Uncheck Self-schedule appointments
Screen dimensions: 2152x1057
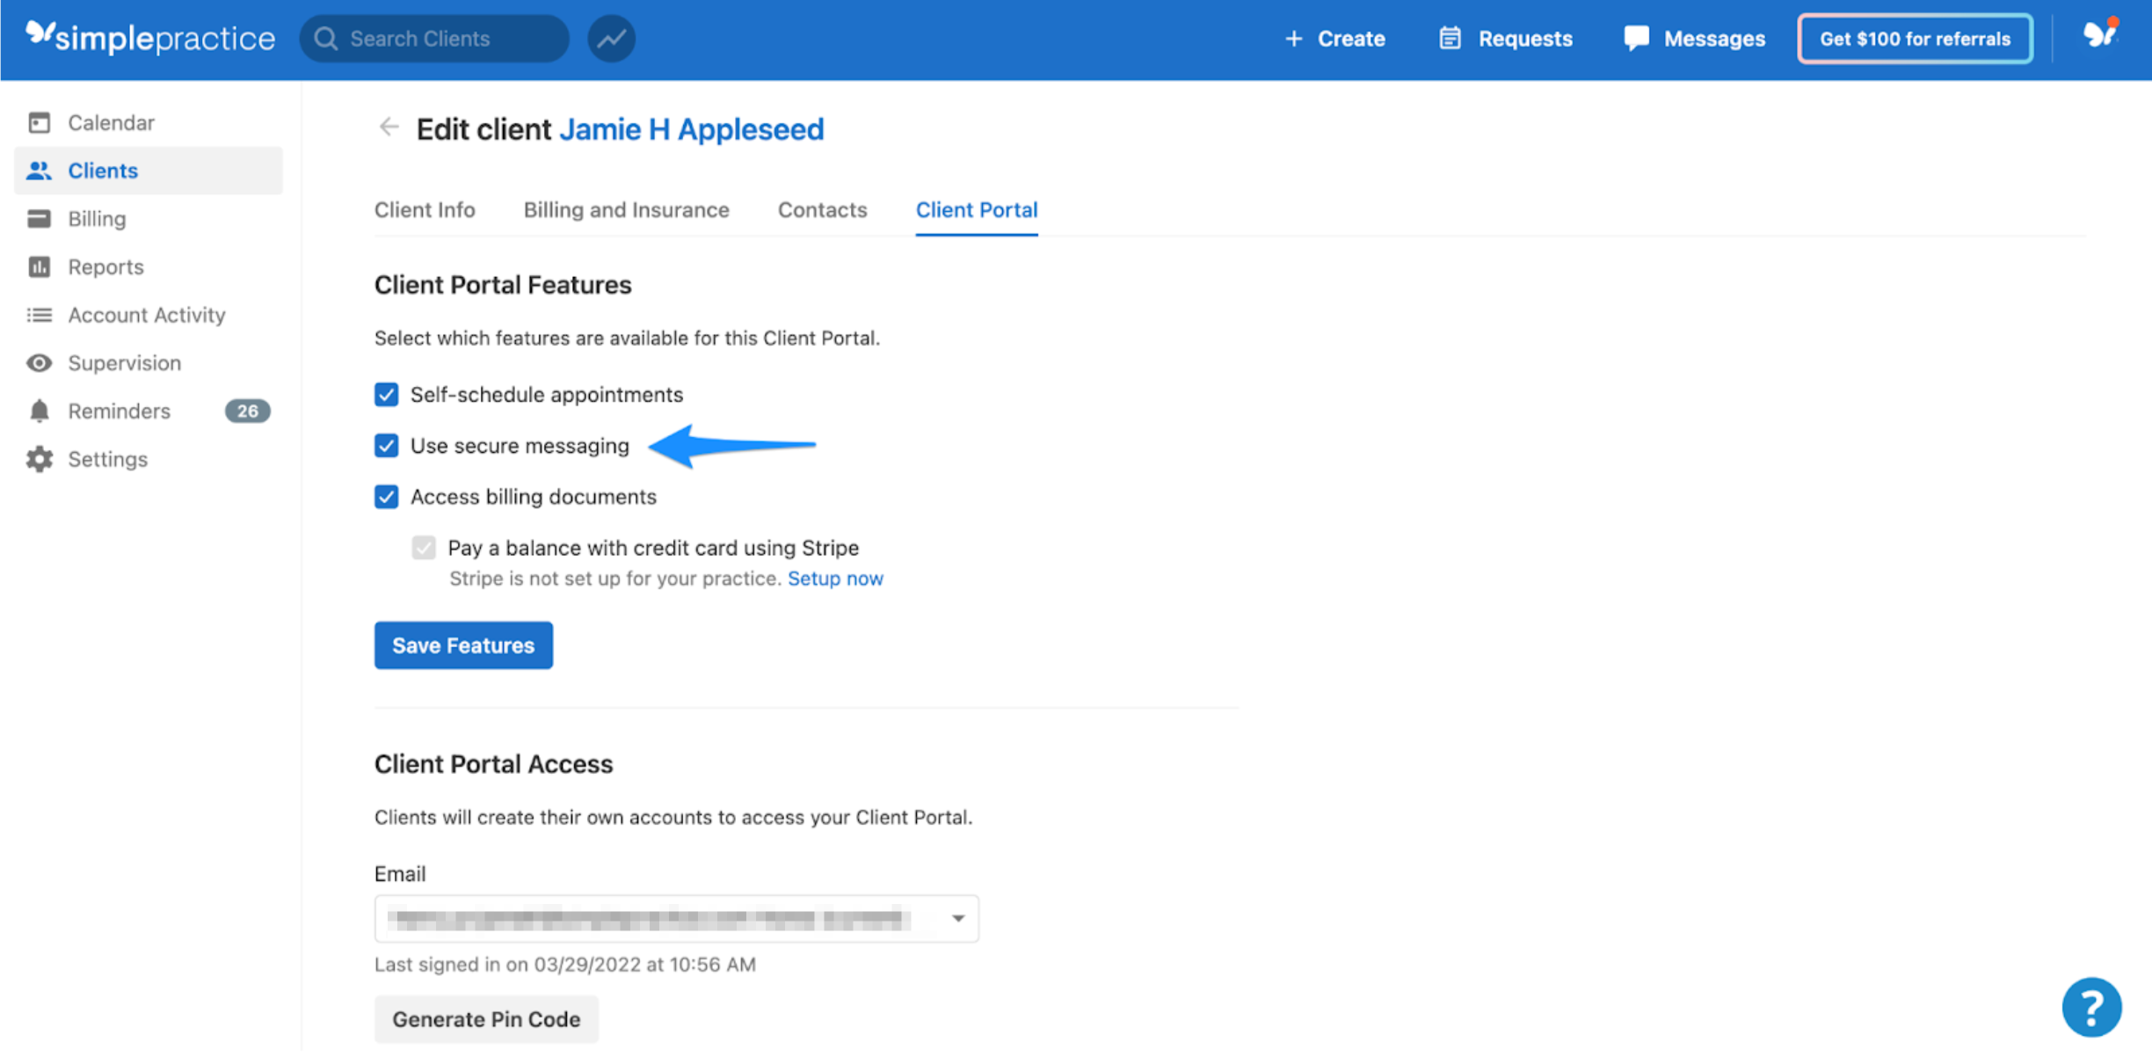[x=386, y=394]
